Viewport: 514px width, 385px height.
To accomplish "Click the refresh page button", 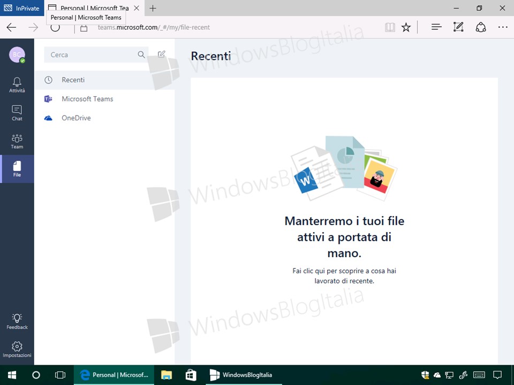I will (x=55, y=28).
